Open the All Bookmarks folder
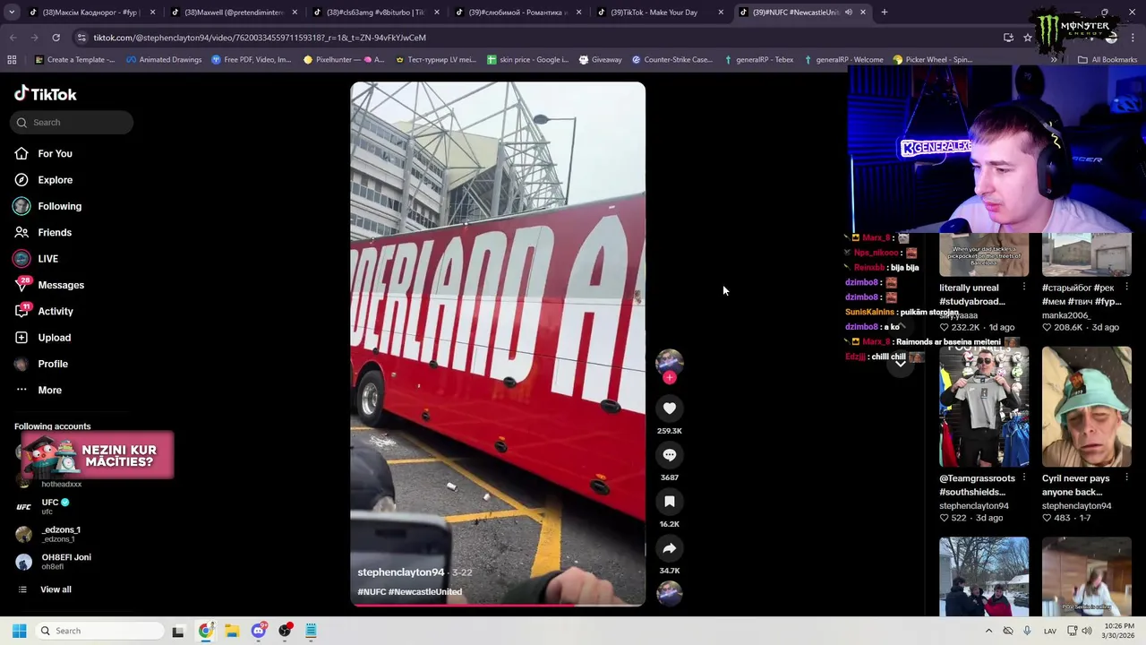 coord(1108,59)
